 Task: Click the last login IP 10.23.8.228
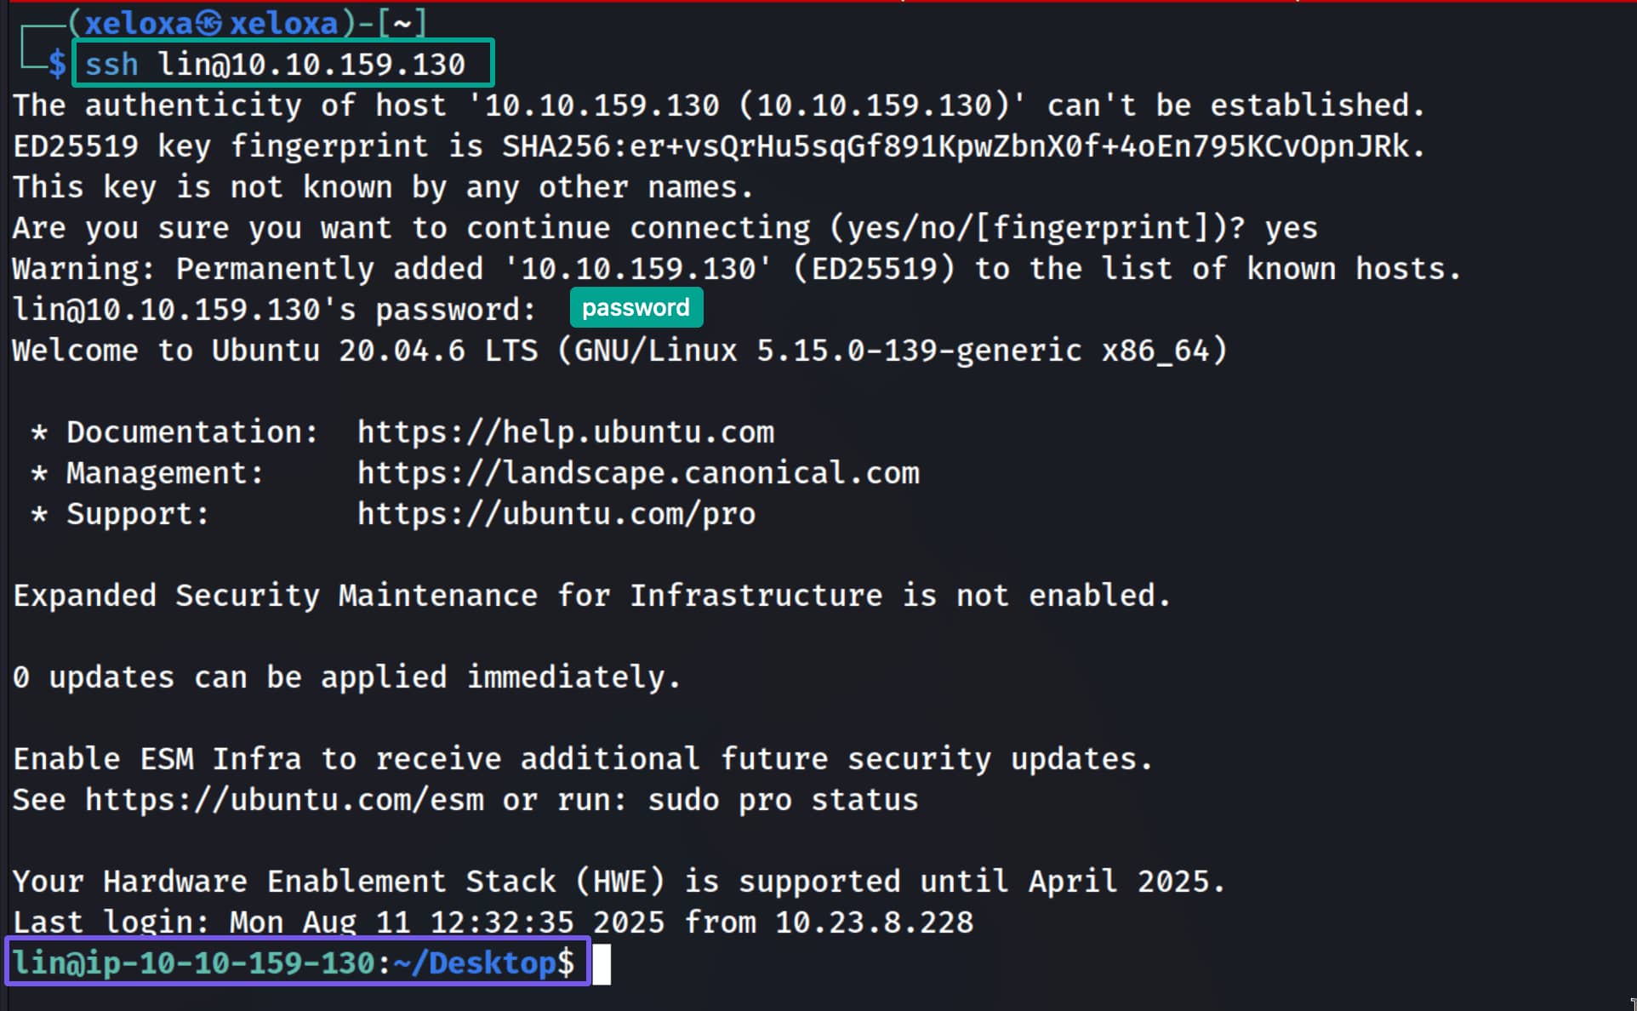[874, 922]
